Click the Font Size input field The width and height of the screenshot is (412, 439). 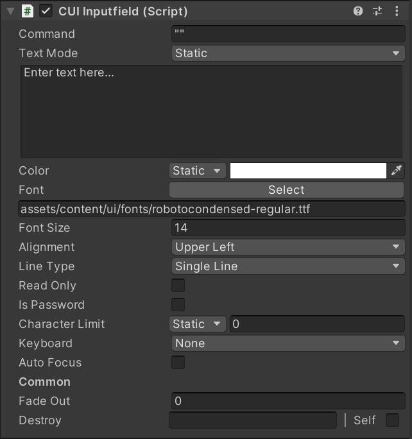288,228
